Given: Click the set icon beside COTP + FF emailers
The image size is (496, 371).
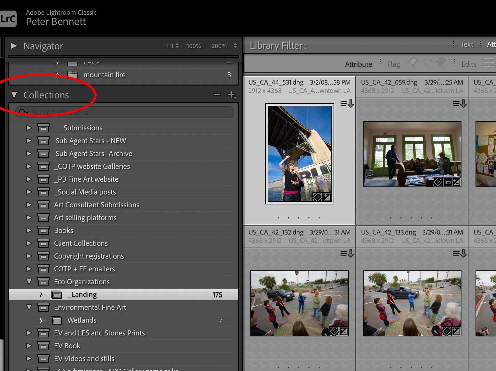Looking at the screenshot, I should click(x=43, y=269).
